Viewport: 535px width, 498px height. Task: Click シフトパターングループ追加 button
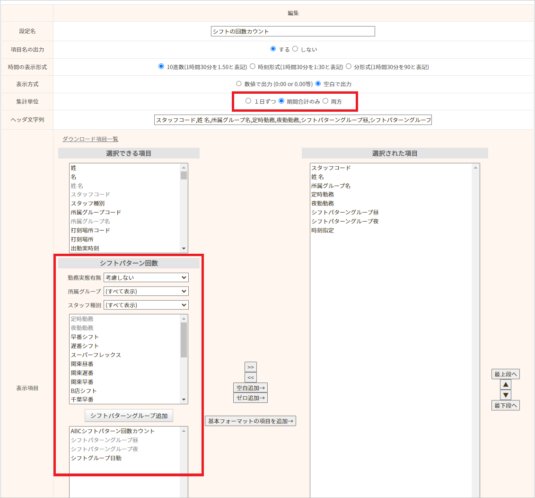(x=129, y=416)
